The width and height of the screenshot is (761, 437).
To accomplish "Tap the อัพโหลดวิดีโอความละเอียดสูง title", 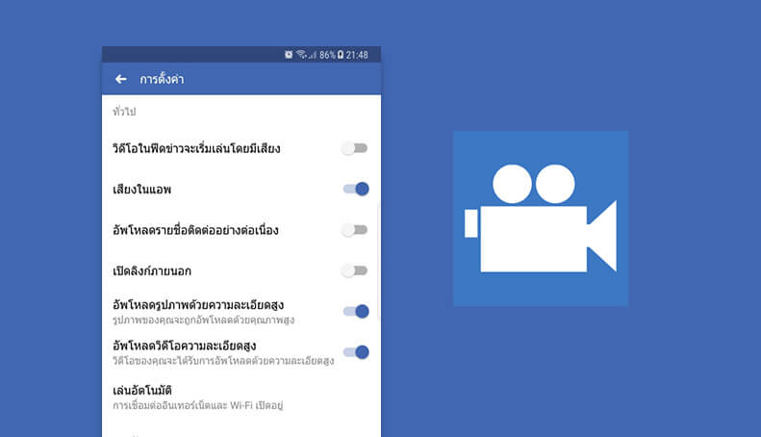I will coord(185,346).
